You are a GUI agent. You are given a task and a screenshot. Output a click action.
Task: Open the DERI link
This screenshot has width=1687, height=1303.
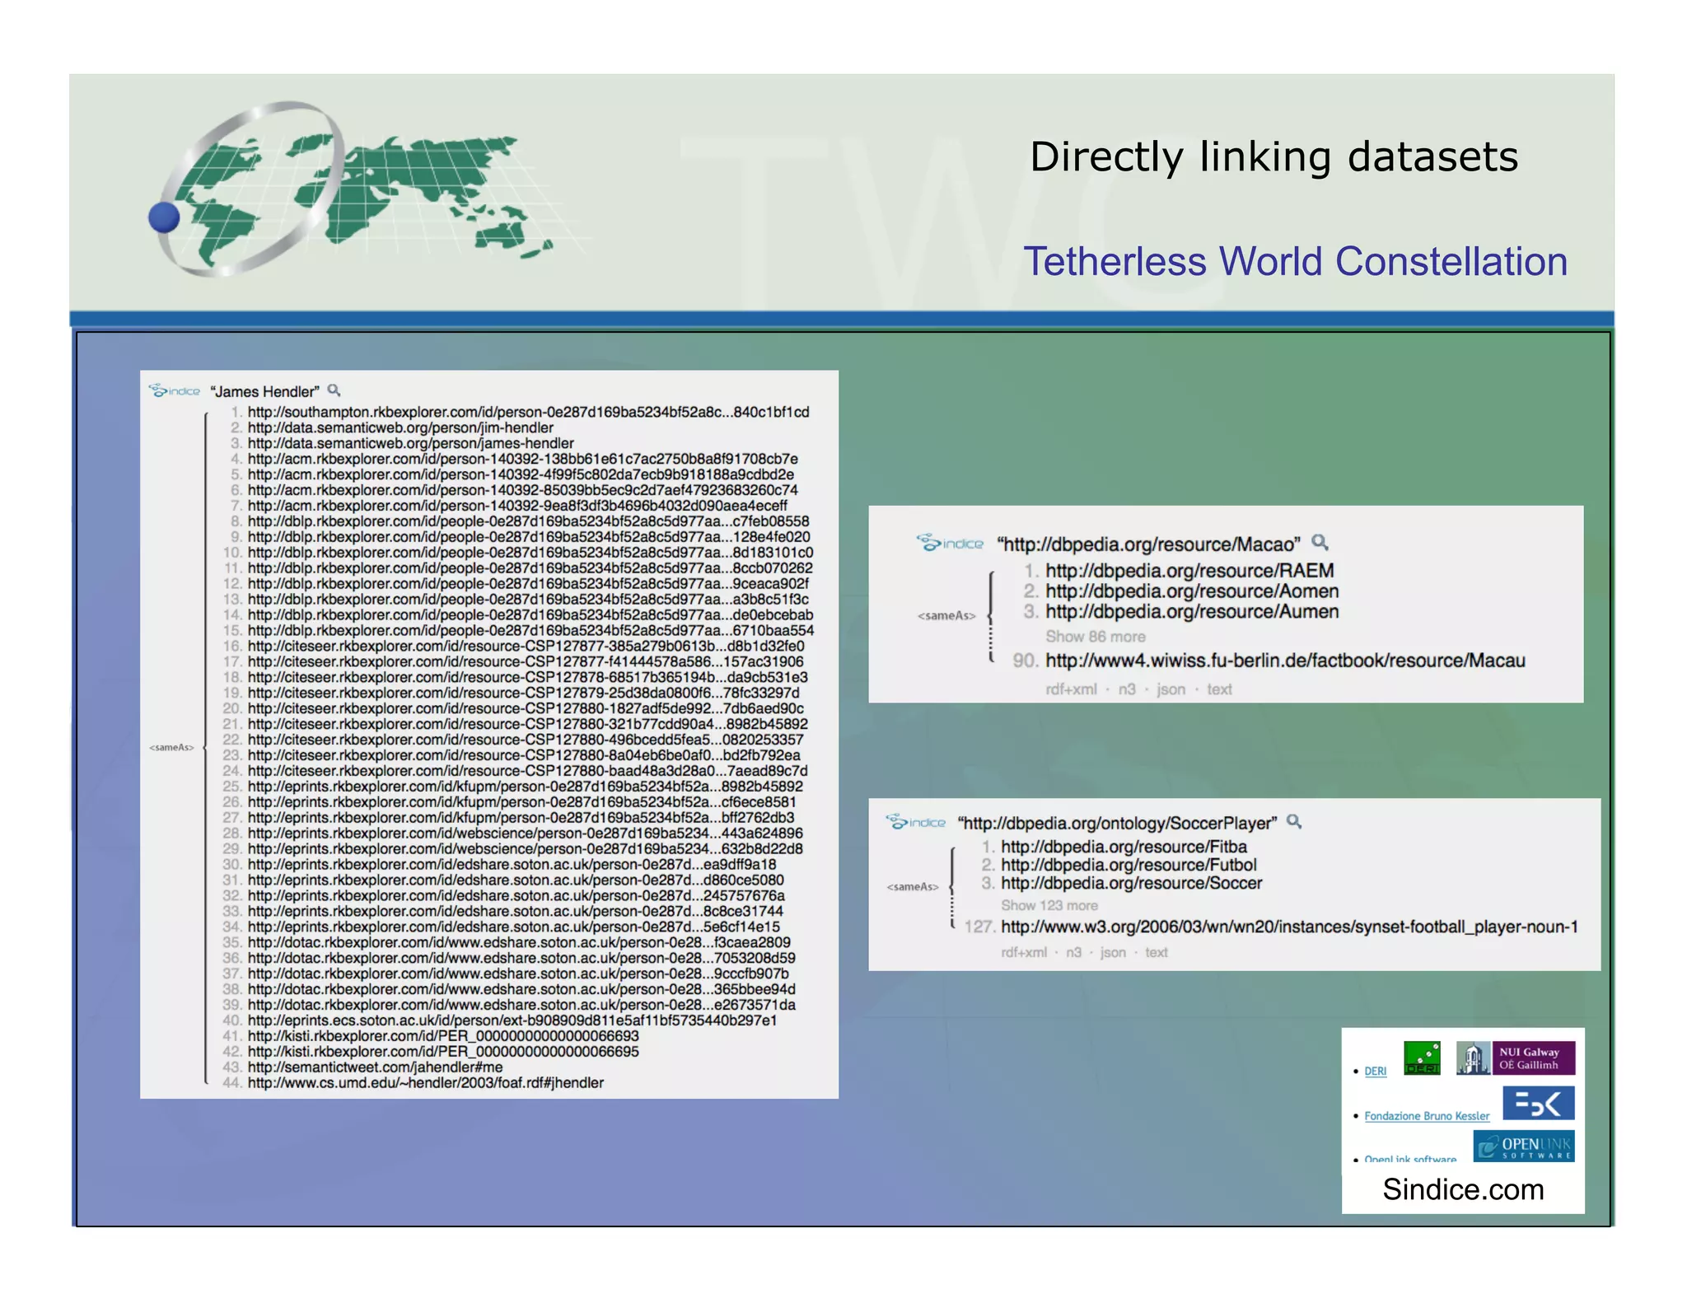point(1375,1071)
